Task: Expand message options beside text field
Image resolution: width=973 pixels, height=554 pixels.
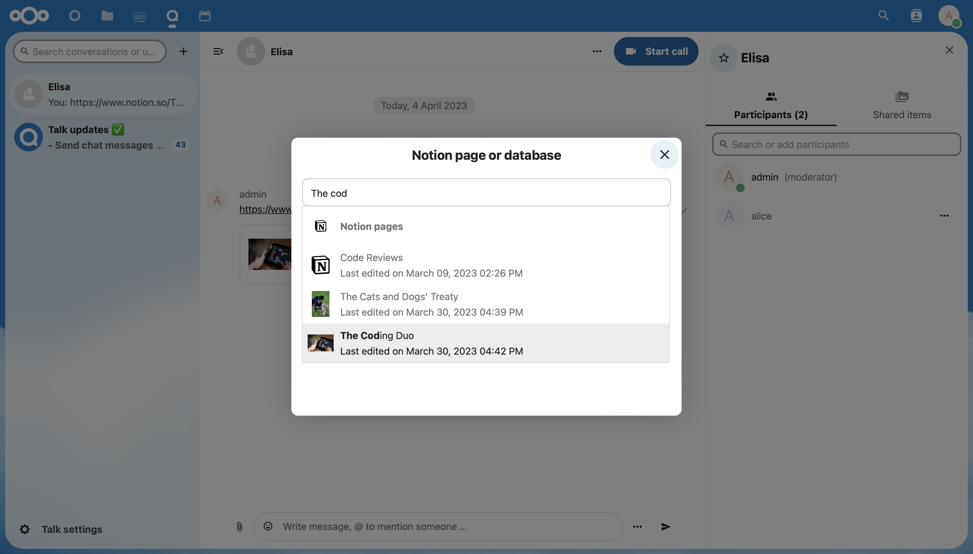Action: coord(637,527)
